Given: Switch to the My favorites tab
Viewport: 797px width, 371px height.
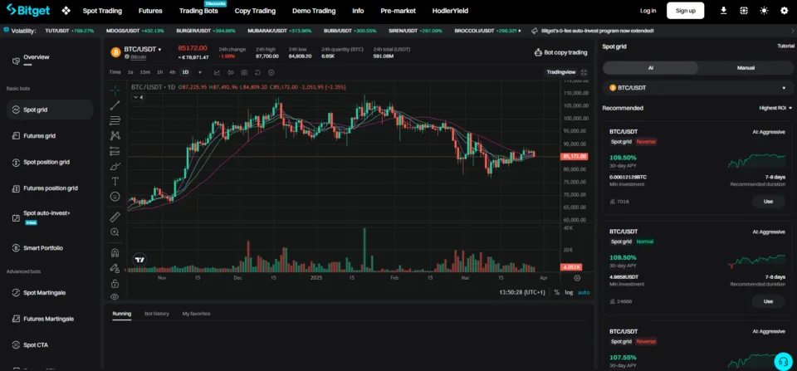Looking at the screenshot, I should coord(196,314).
